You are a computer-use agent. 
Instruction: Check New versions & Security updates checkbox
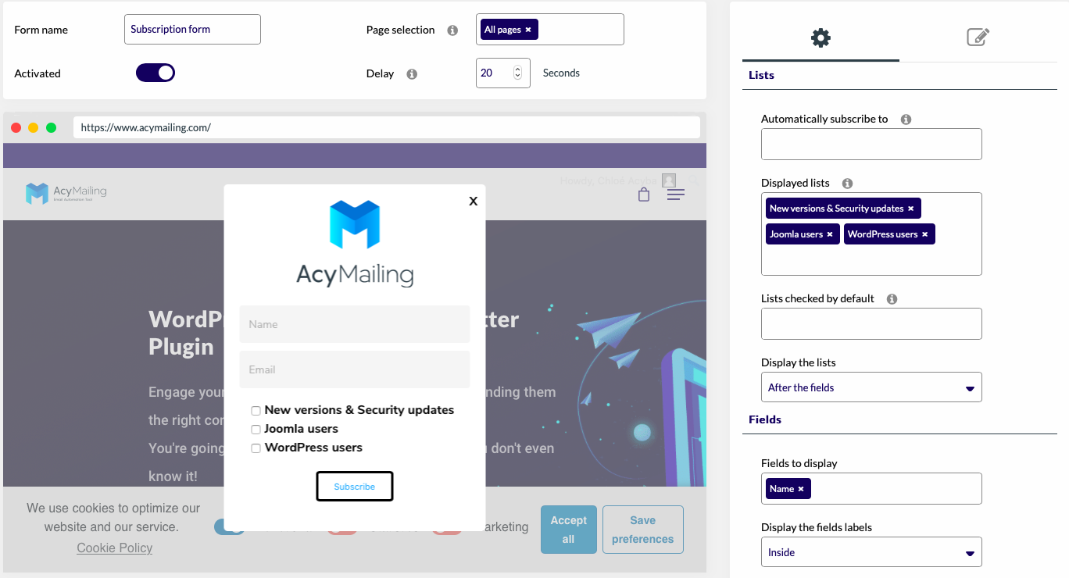point(256,411)
